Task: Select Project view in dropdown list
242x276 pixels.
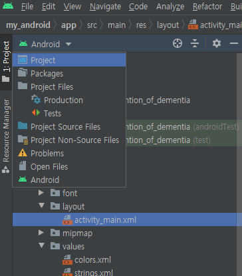Action: click(69, 60)
